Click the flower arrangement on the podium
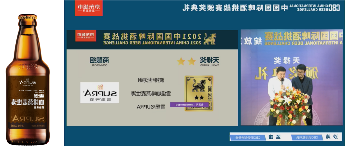345x146 pixels. [288, 106]
